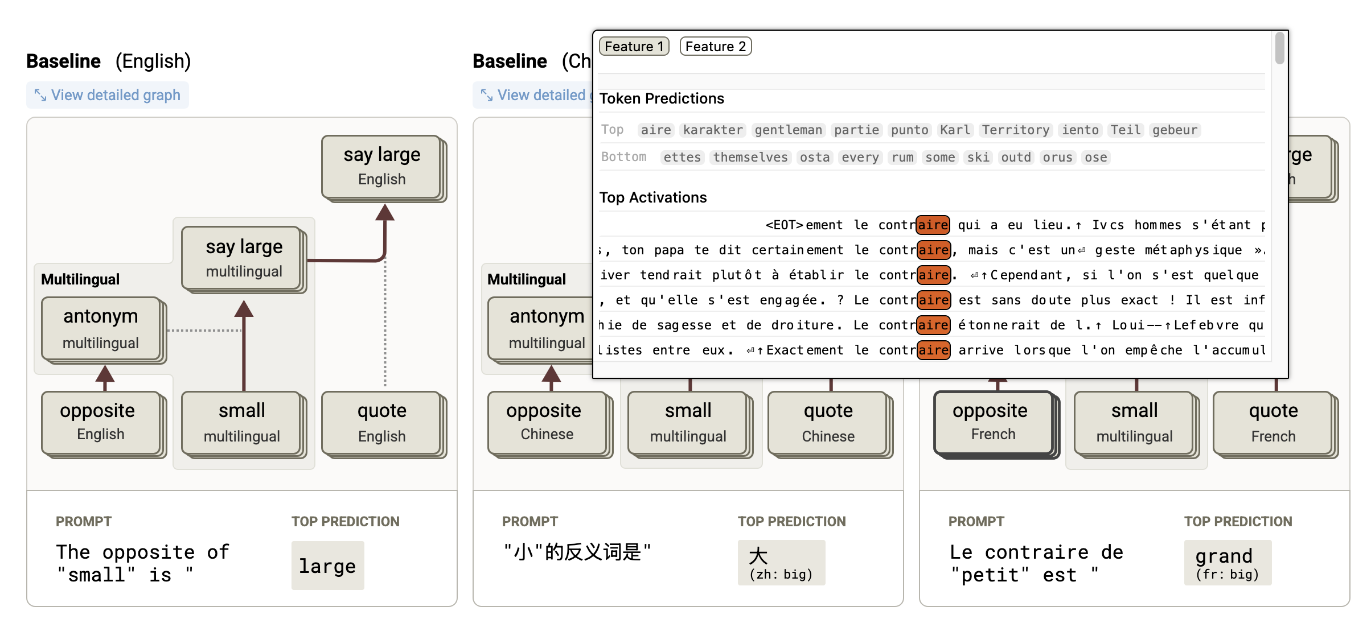
Task: Open View detailed graph for English baseline
Action: pos(108,95)
